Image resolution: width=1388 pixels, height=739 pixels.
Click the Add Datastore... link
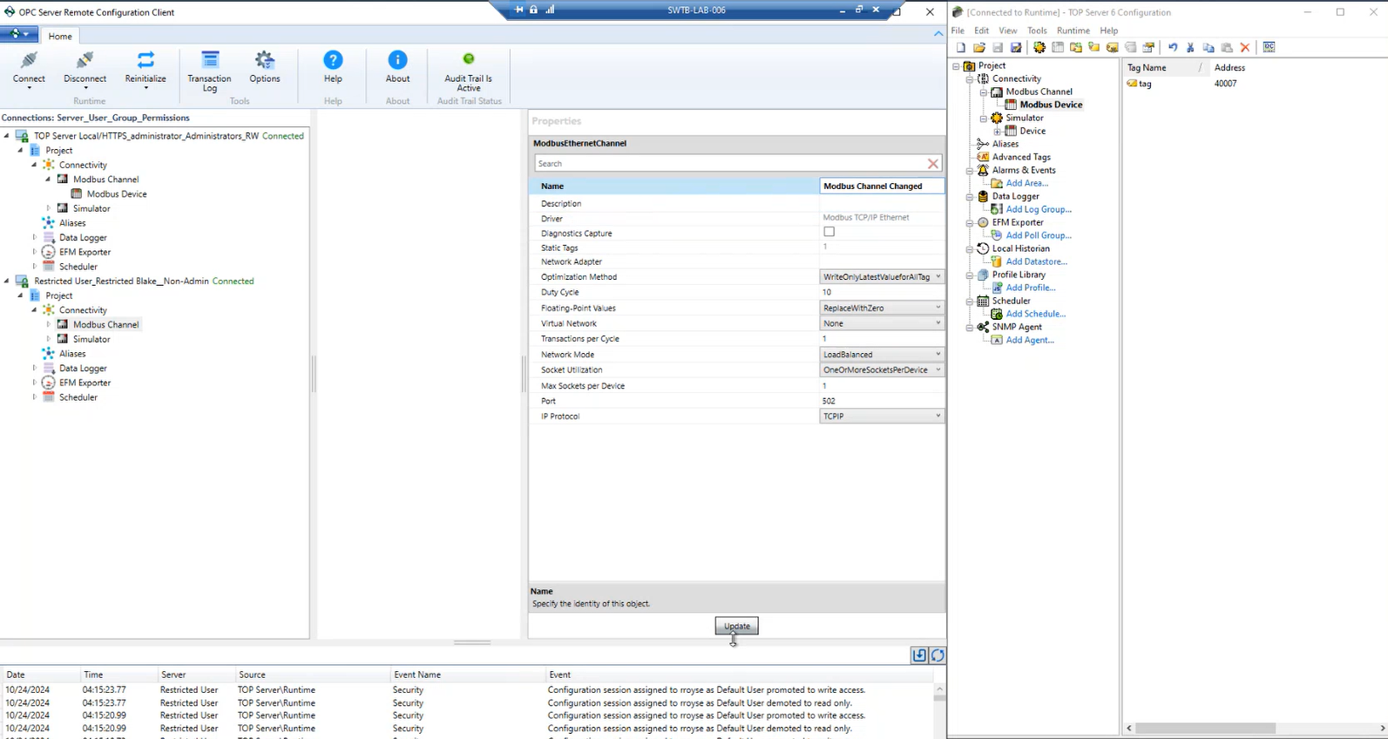click(1037, 261)
